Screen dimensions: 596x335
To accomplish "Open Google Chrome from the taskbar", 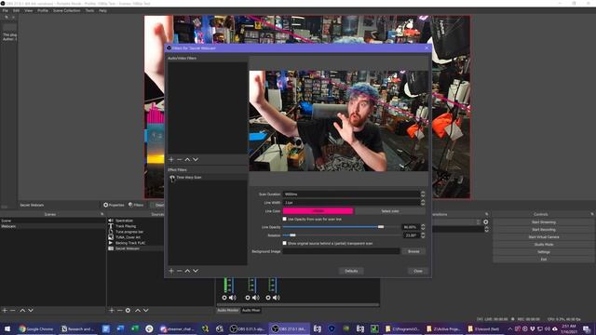I will 36,328.
